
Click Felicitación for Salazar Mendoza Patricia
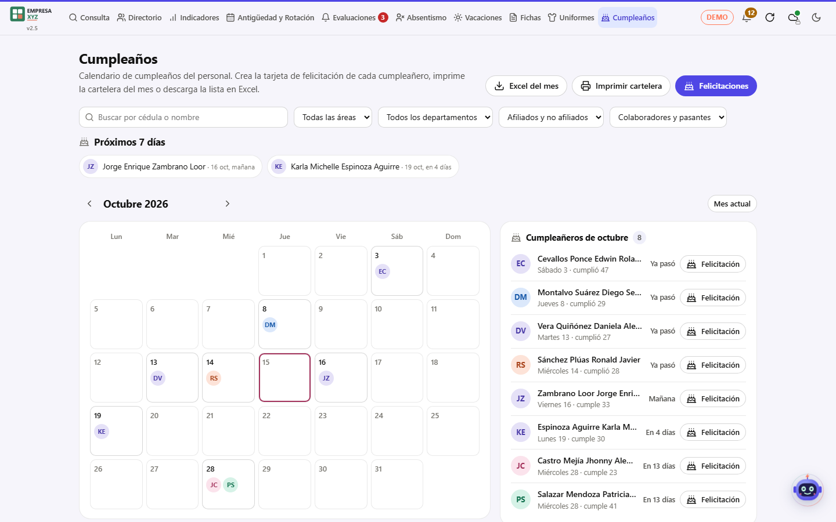click(713, 499)
